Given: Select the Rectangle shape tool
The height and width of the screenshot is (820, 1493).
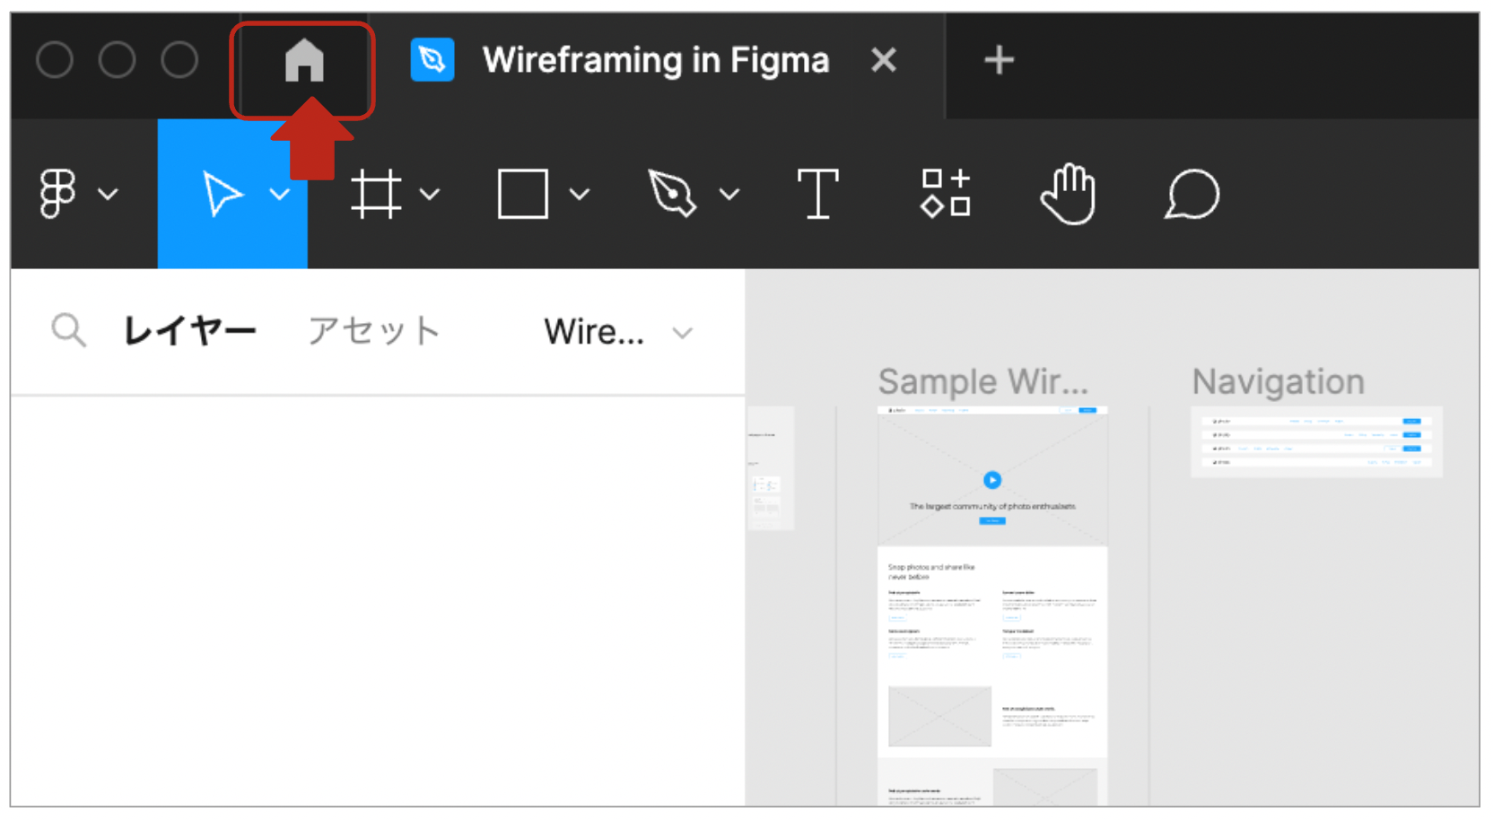Looking at the screenshot, I should (x=523, y=194).
